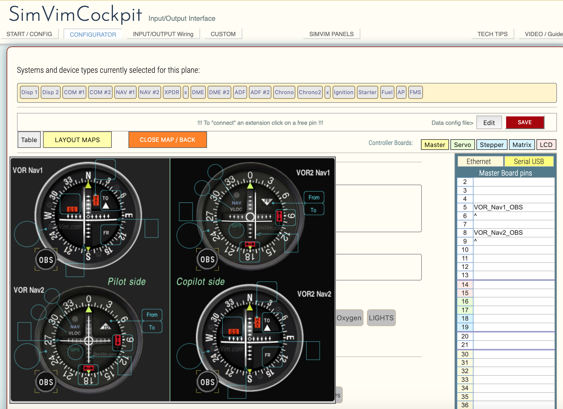The height and width of the screenshot is (409, 563).
Task: Open the START / CONFIG tab
Action: pyautogui.click(x=29, y=34)
